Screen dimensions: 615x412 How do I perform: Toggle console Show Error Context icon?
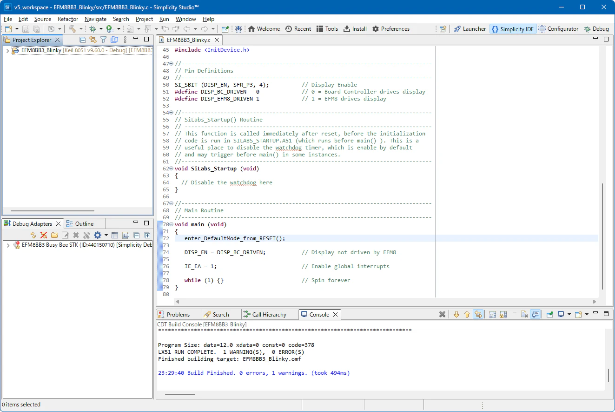click(478, 315)
